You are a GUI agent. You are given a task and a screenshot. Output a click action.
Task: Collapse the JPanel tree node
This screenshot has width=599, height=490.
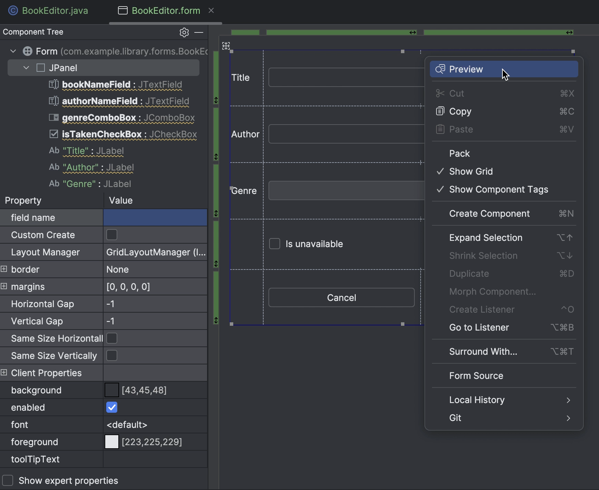[26, 68]
